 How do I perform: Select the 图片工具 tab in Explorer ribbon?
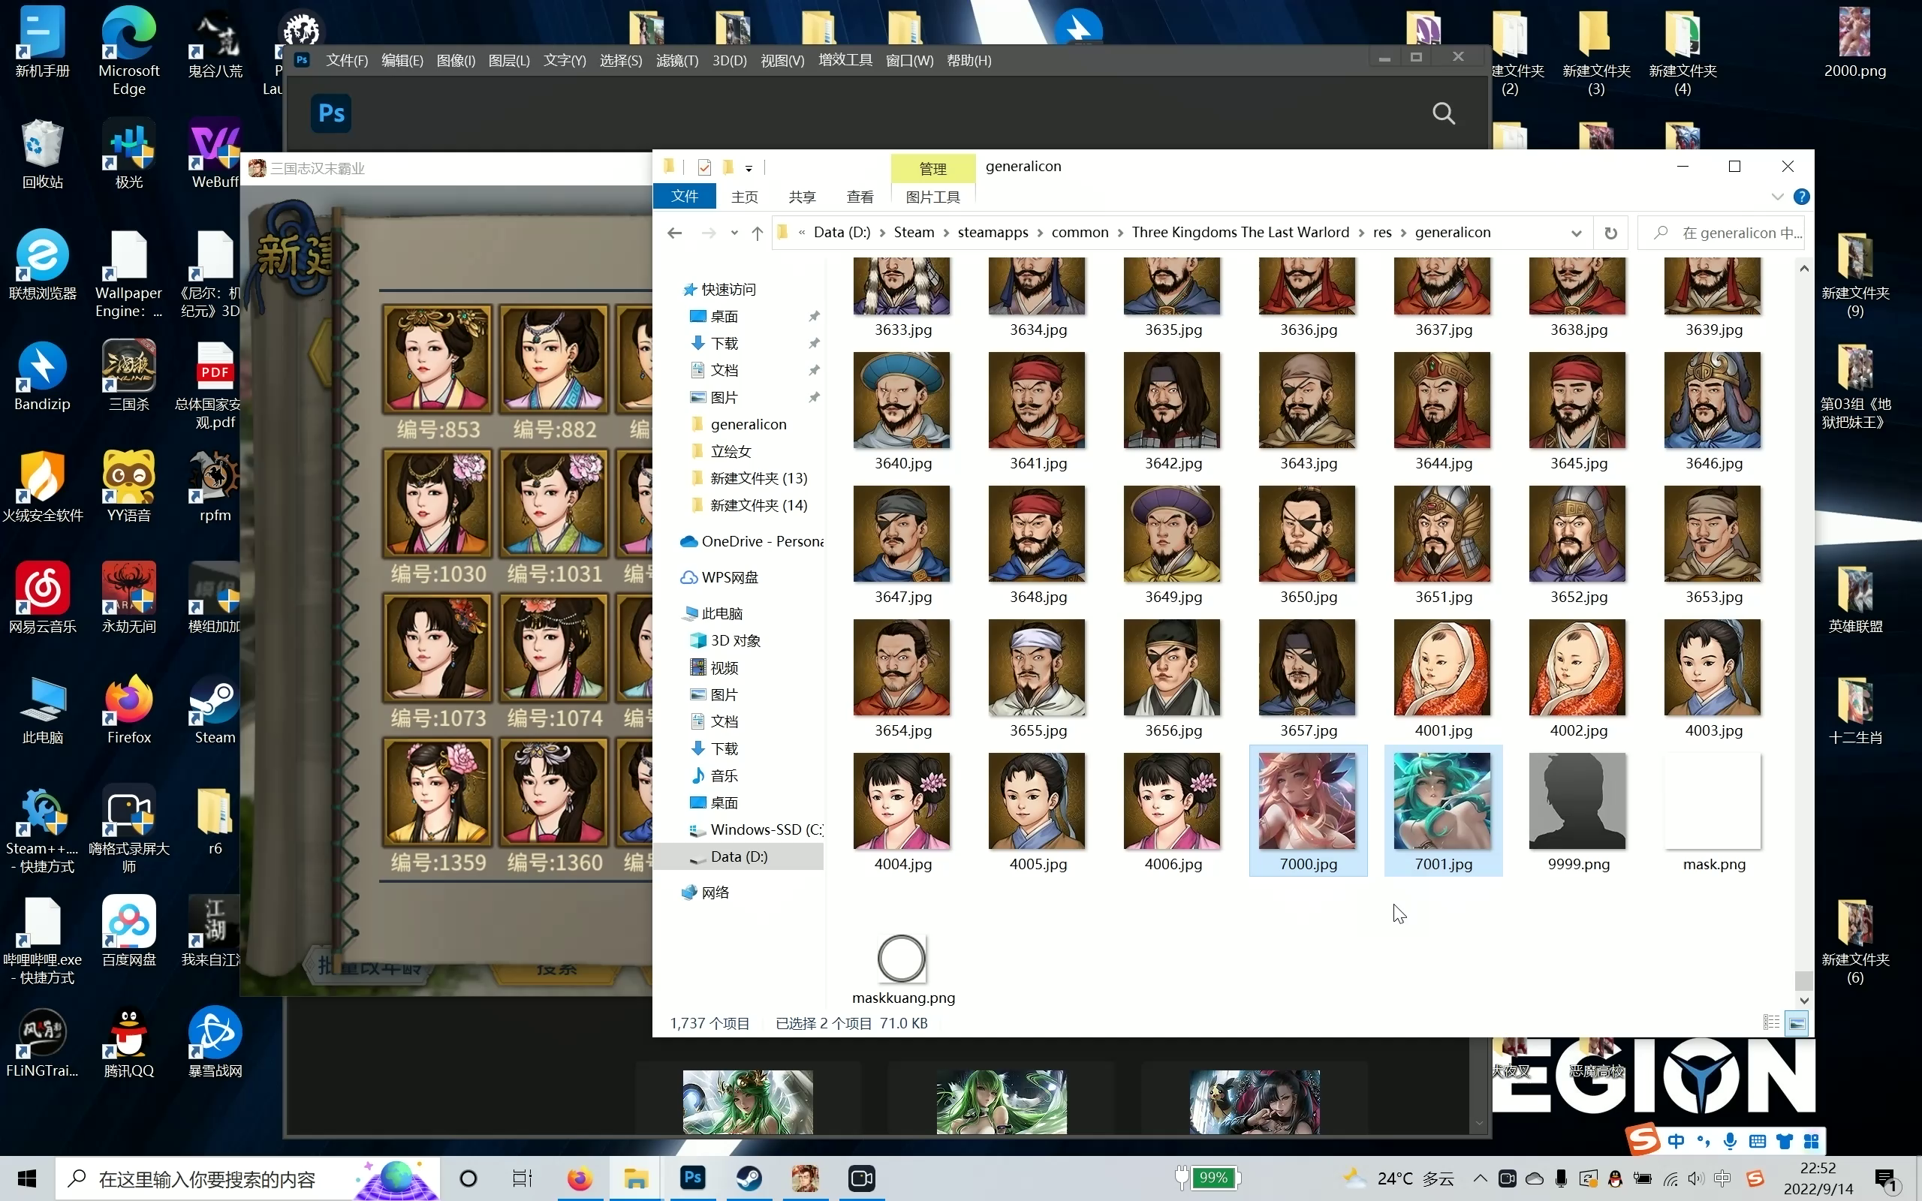click(x=932, y=196)
